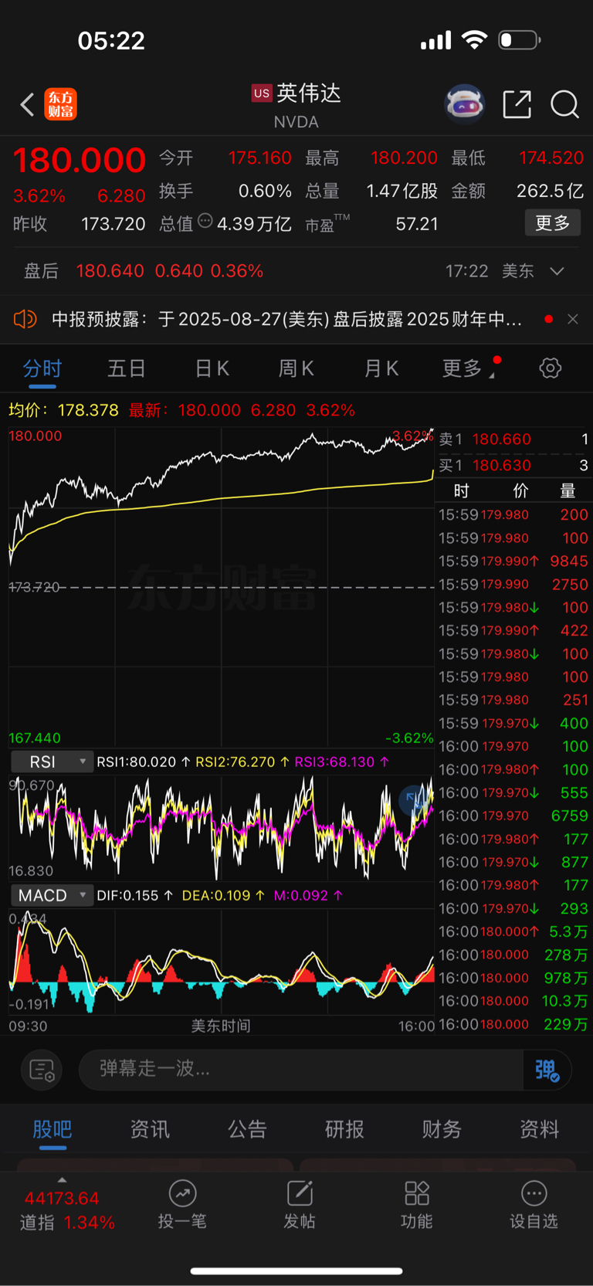Tap the 2750 volume trade row
This screenshot has width=593, height=1286.
513,585
